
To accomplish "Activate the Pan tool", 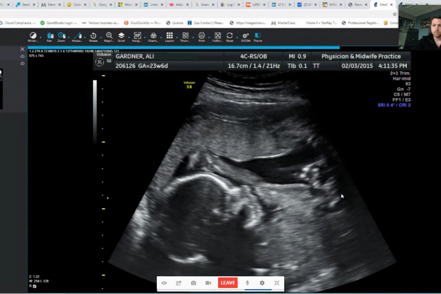I will 49,36.
